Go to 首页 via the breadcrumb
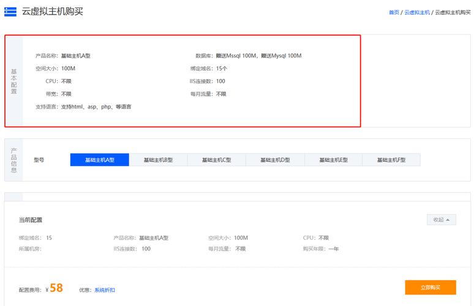This screenshot has width=474, height=306. [394, 12]
